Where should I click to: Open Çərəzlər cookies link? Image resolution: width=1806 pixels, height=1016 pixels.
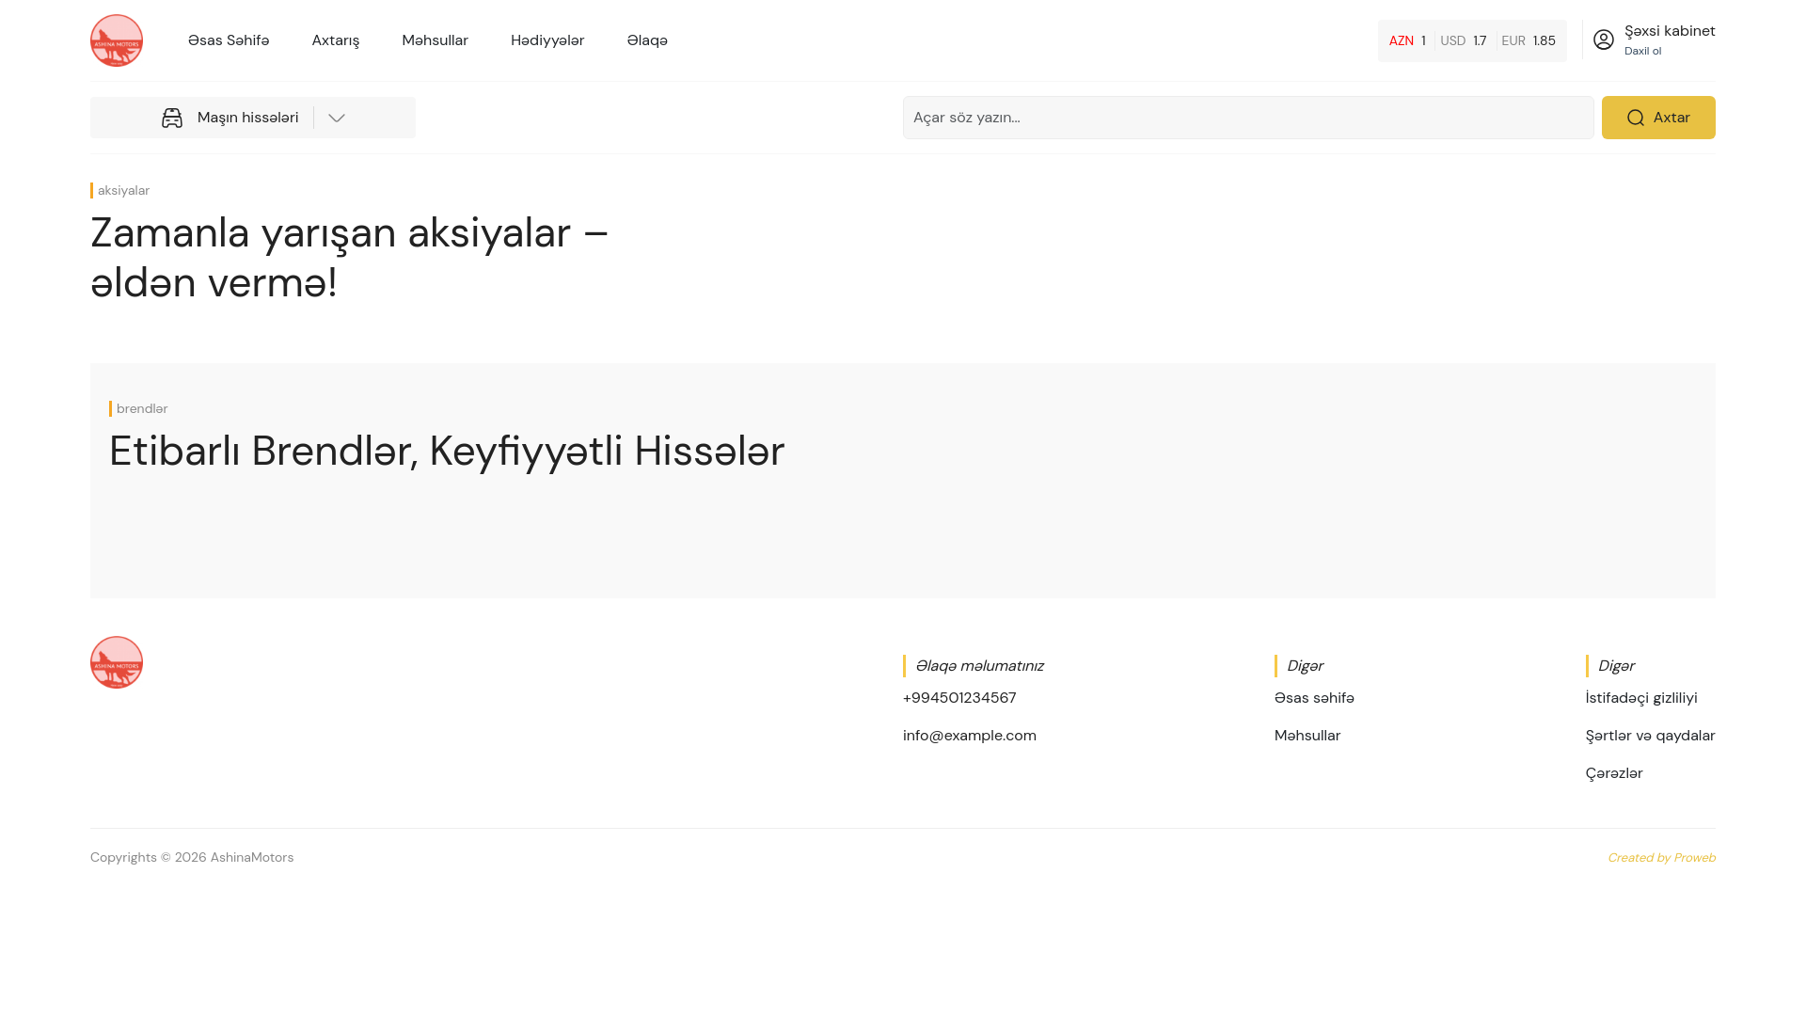[1614, 773]
